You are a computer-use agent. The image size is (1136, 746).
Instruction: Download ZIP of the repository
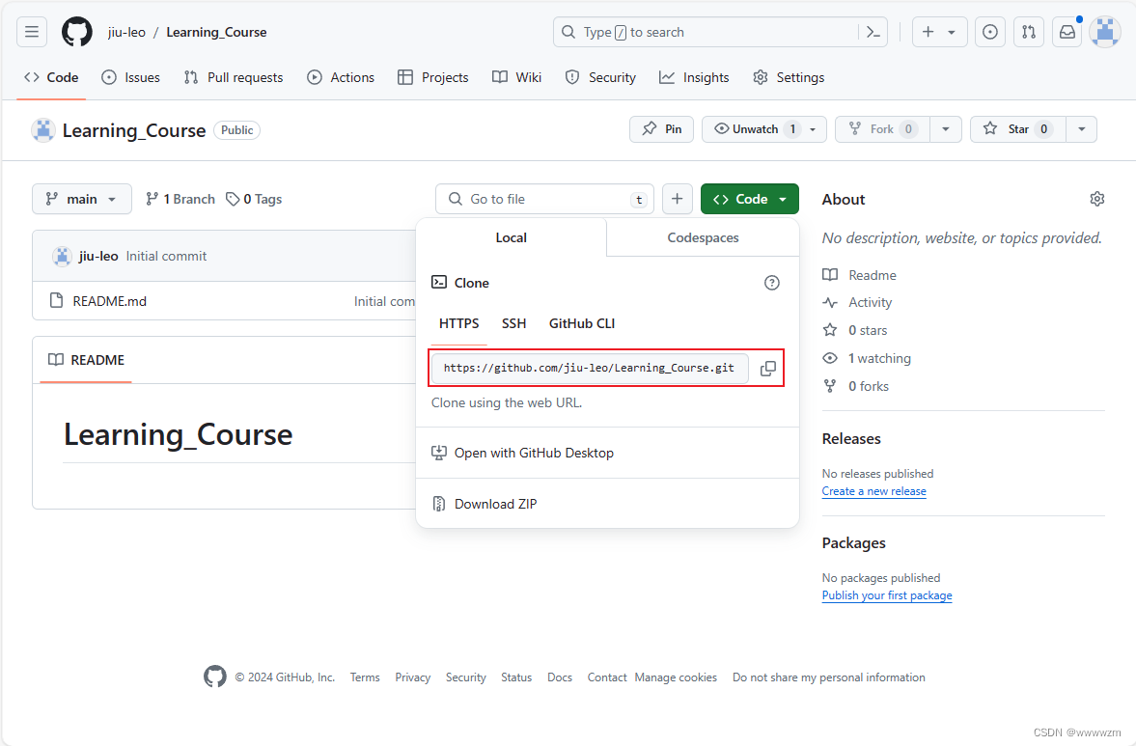(x=495, y=504)
